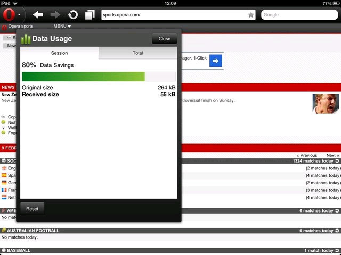Open the news photo thumbnail

[x=326, y=104]
